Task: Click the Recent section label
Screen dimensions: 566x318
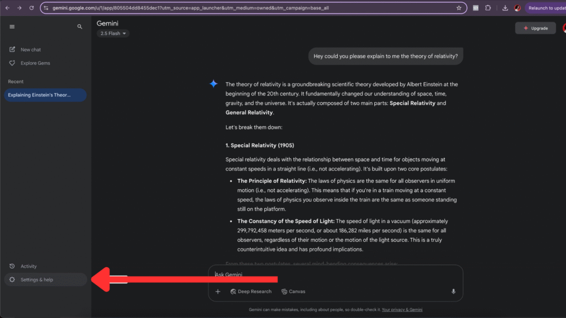Action: pyautogui.click(x=15, y=82)
